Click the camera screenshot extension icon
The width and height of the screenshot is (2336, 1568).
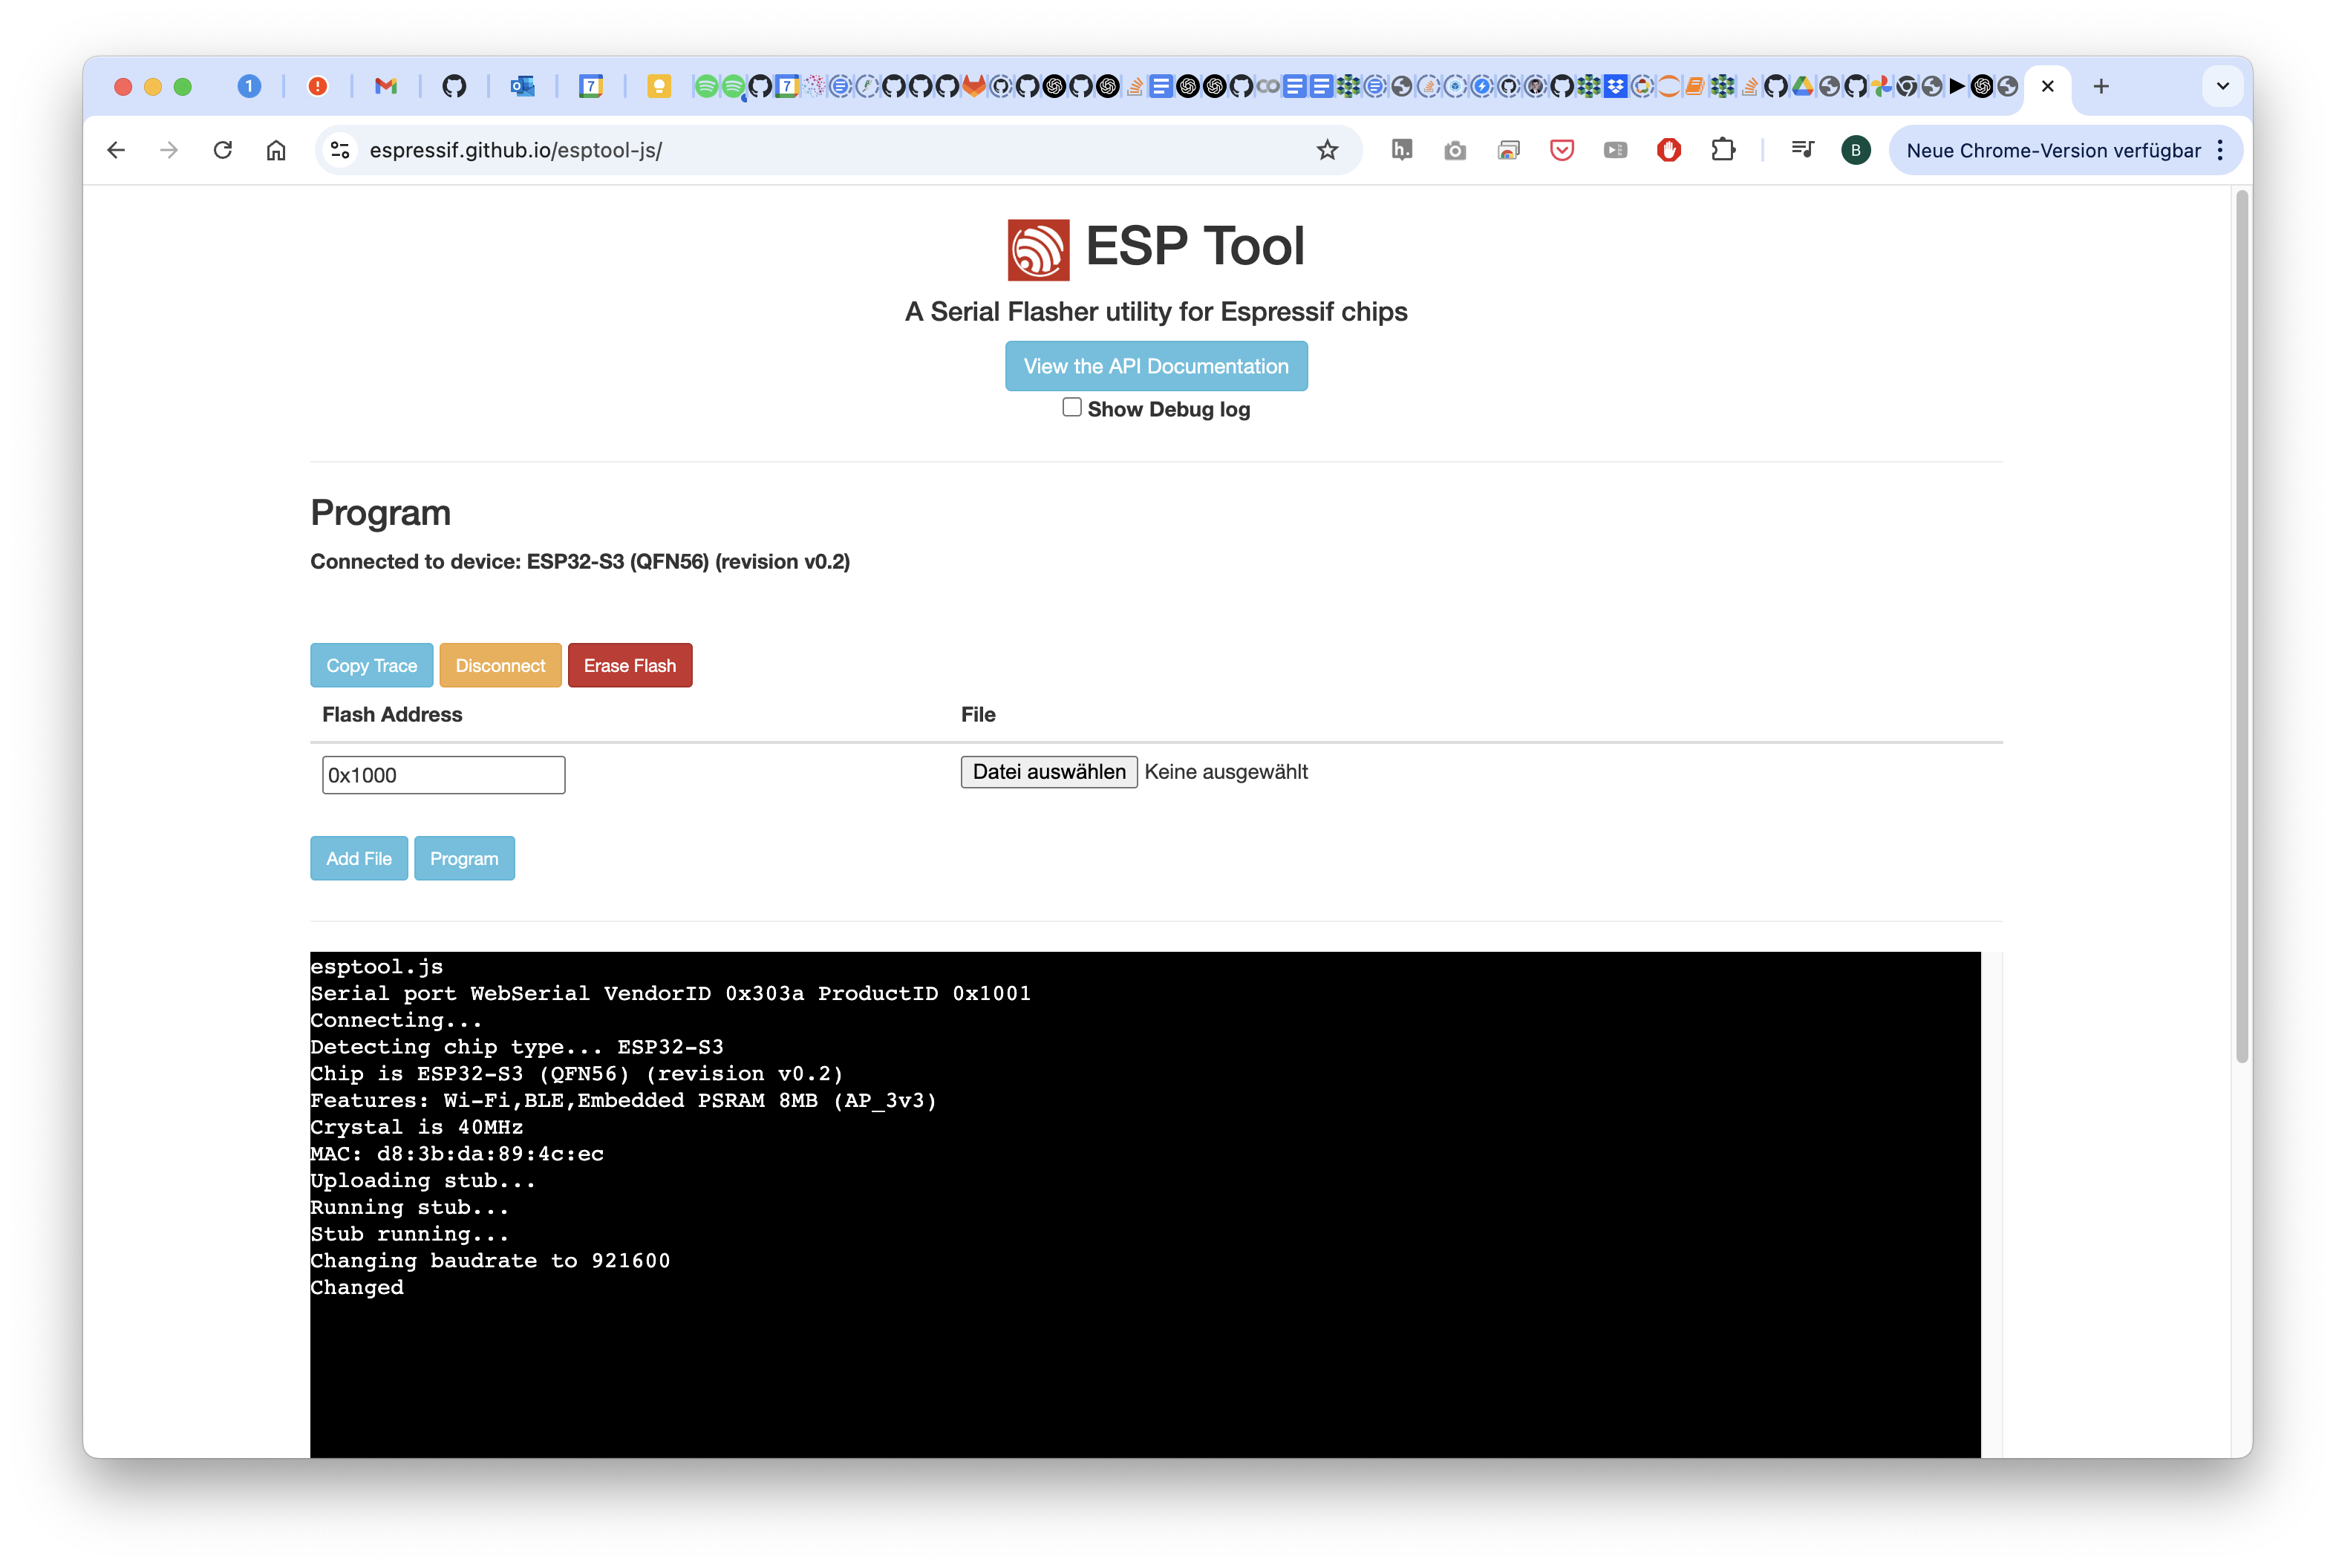(x=1454, y=150)
